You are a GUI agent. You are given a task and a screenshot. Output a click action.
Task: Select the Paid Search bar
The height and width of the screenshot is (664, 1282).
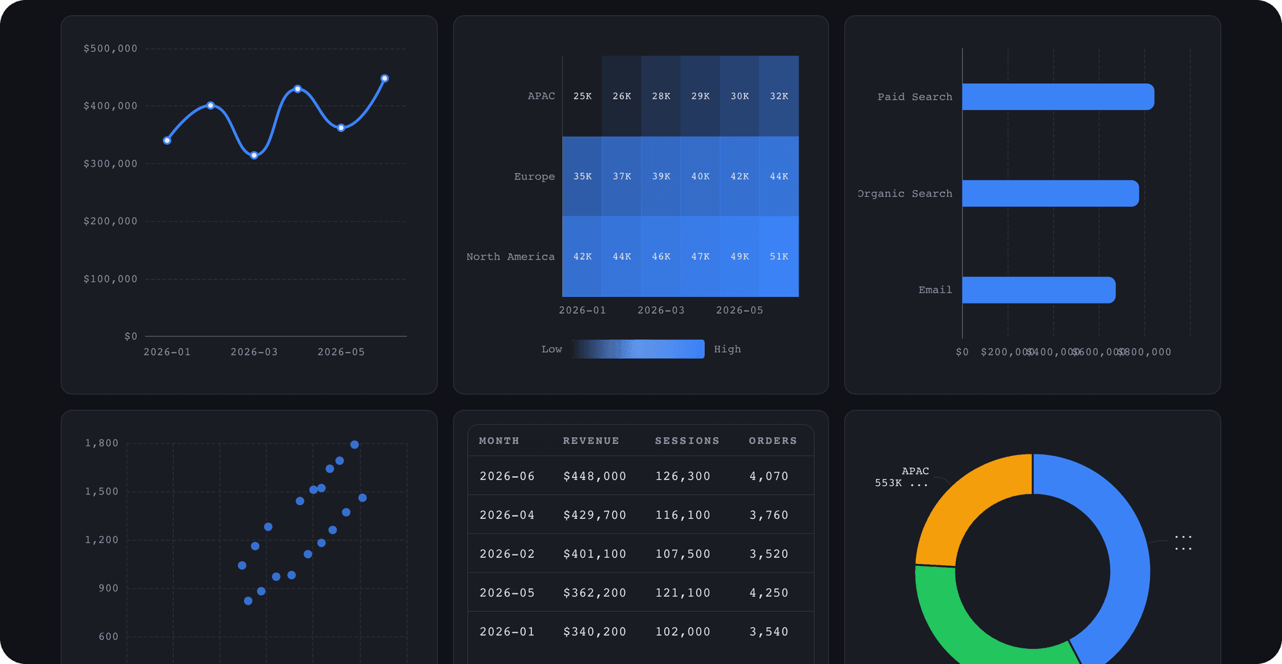[1058, 97]
